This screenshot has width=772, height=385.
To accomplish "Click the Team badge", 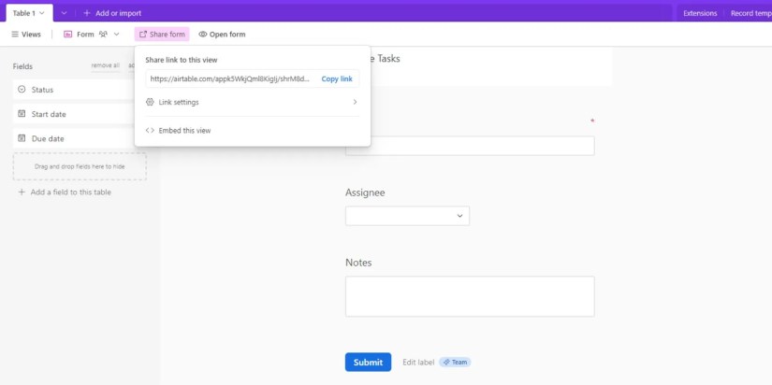I will (455, 363).
